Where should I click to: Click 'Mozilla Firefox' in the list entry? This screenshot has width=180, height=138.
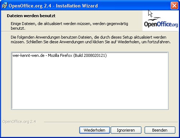(x=60, y=55)
